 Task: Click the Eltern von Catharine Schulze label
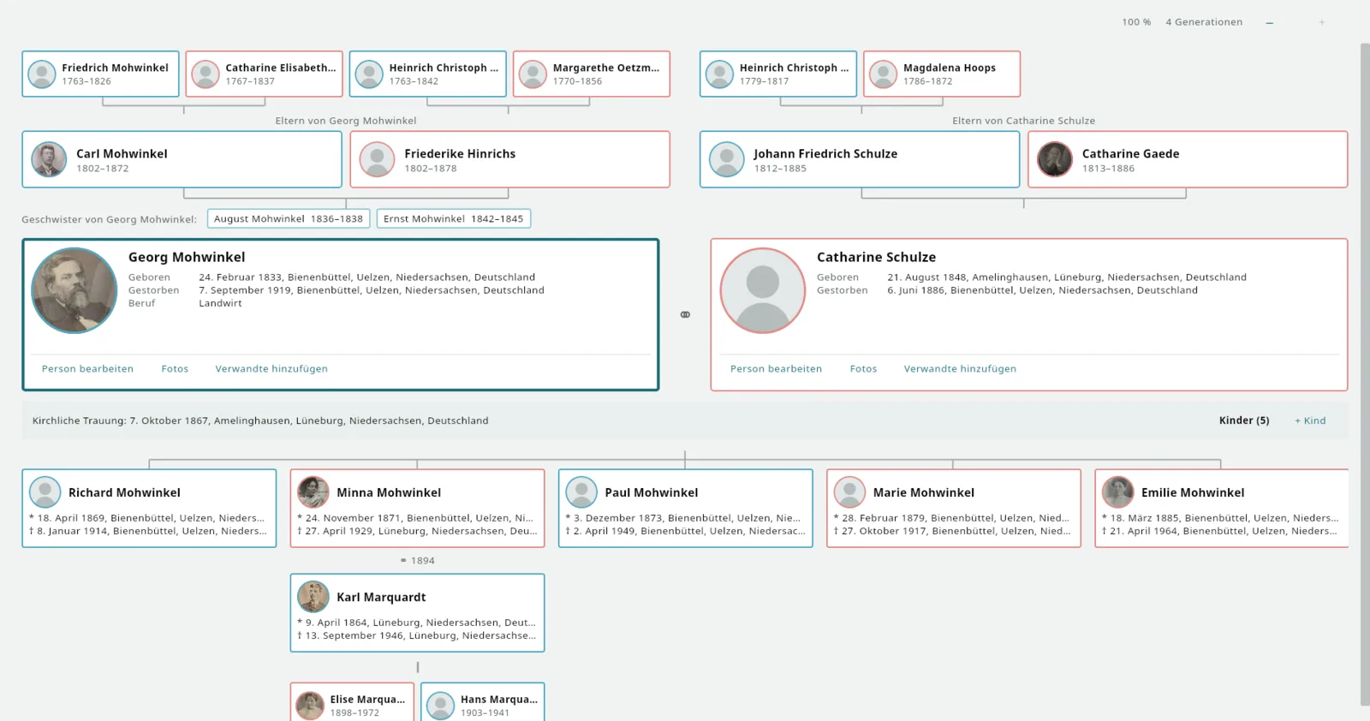click(1023, 121)
